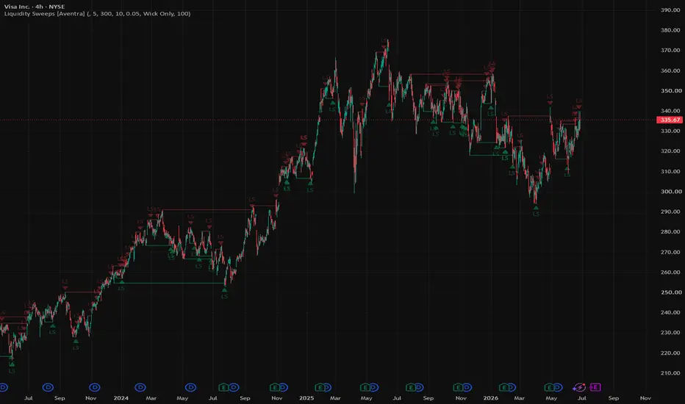The width and height of the screenshot is (685, 404).
Task: Open the earnings marker near July 2024
Action: click(x=223, y=387)
